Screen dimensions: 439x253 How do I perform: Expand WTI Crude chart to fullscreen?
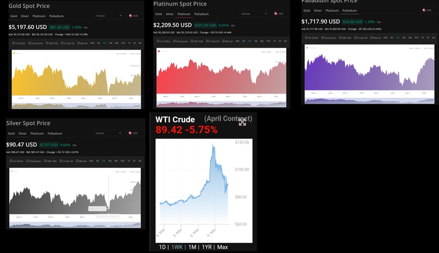[242, 122]
